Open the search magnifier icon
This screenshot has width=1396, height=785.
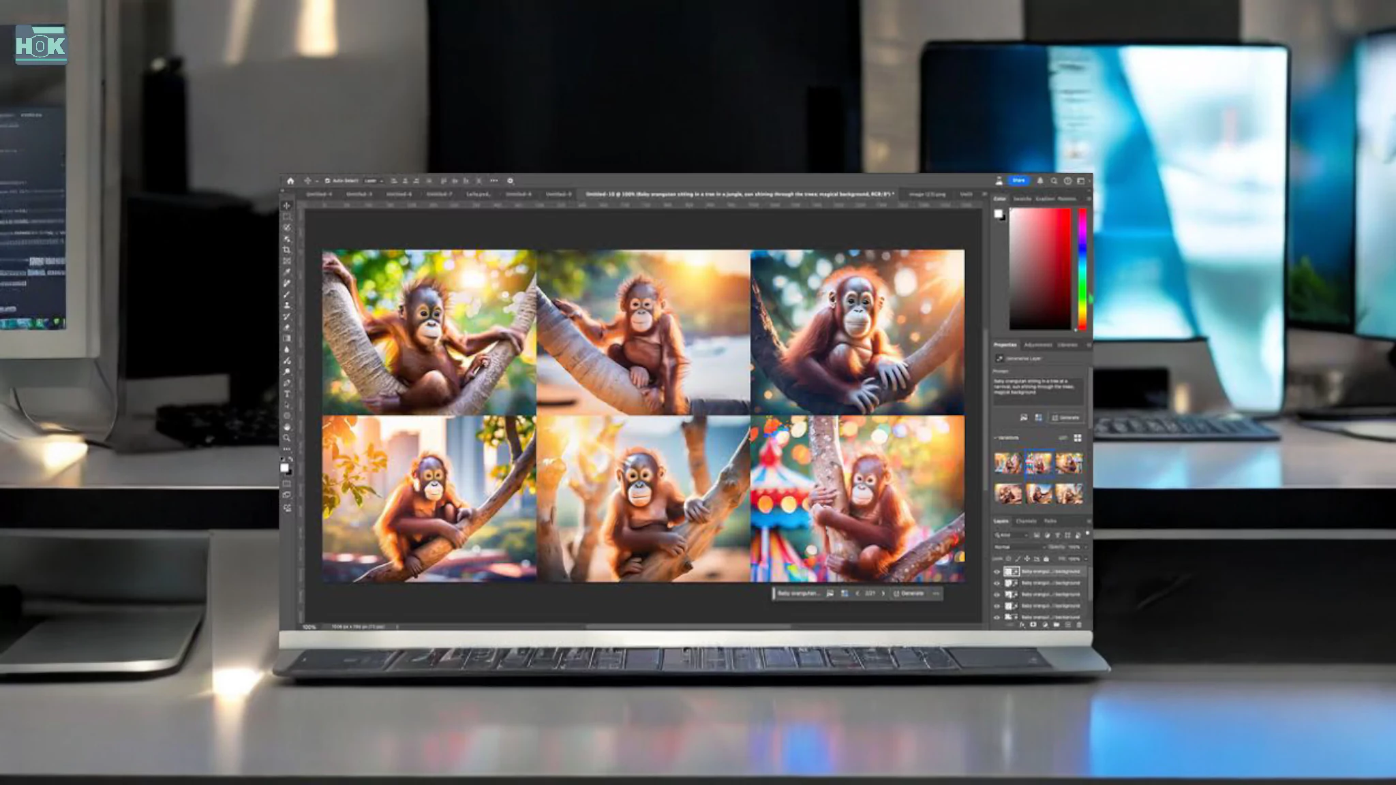pyautogui.click(x=1054, y=181)
